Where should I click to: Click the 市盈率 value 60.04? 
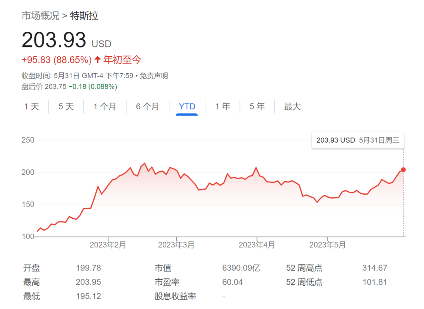pyautogui.click(x=232, y=282)
